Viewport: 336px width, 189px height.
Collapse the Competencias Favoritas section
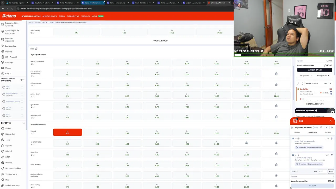point(24,80)
